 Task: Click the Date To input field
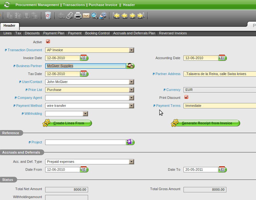click(x=201, y=169)
